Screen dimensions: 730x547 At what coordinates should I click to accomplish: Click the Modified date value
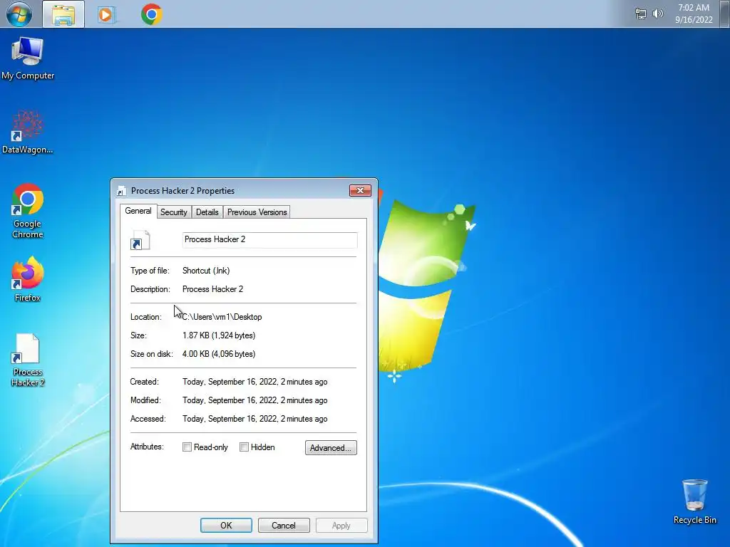[255, 400]
